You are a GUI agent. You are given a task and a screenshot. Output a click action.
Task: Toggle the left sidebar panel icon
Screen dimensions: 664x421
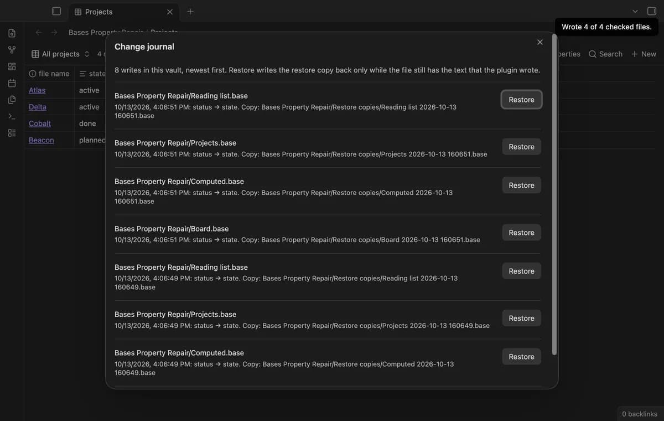(x=56, y=11)
